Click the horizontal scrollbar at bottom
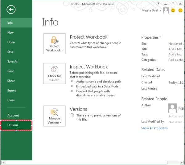Viewport: 185px width, 165px height. pyautogui.click(x=92, y=162)
